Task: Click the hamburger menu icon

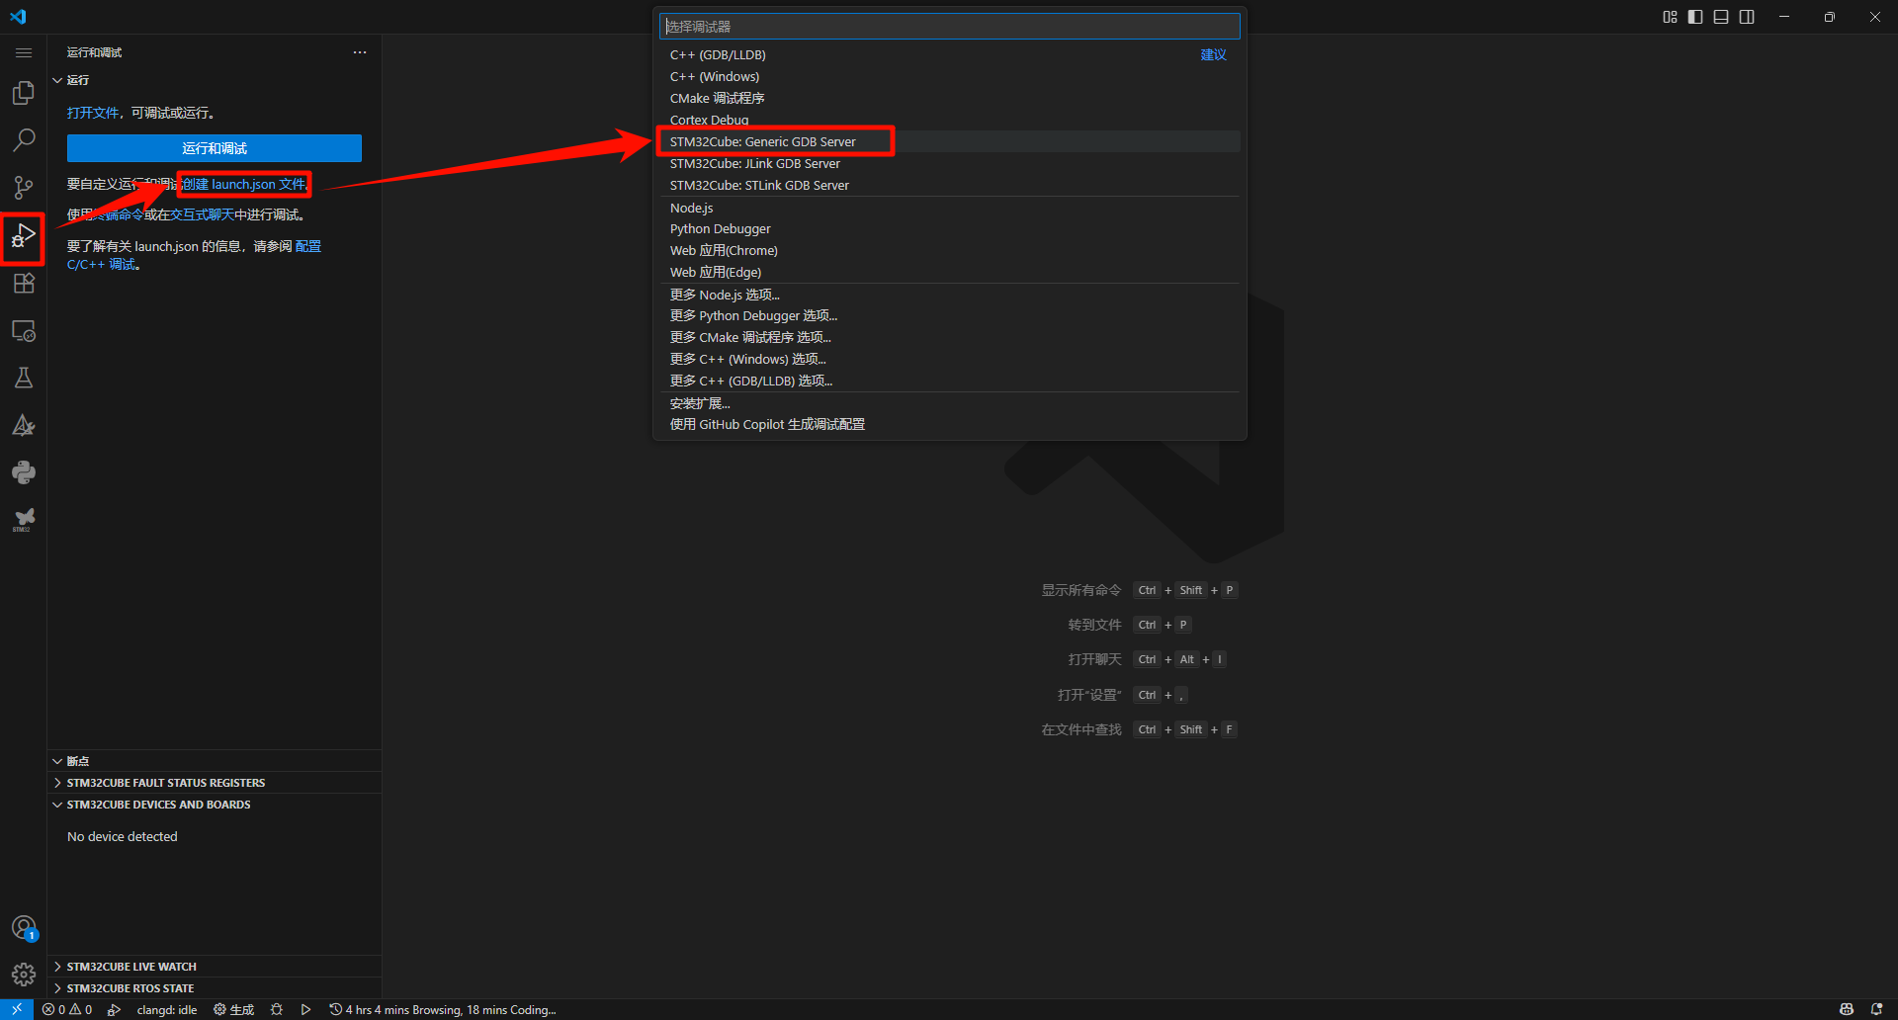Action: coord(24,52)
